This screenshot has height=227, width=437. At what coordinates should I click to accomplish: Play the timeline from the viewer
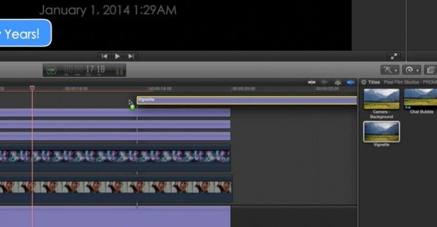pyautogui.click(x=117, y=56)
